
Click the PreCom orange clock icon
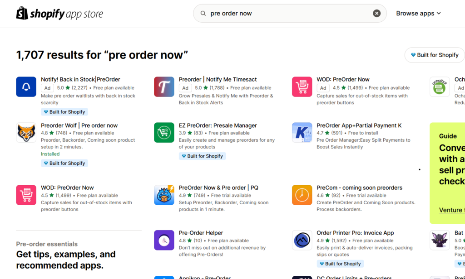[x=302, y=195]
